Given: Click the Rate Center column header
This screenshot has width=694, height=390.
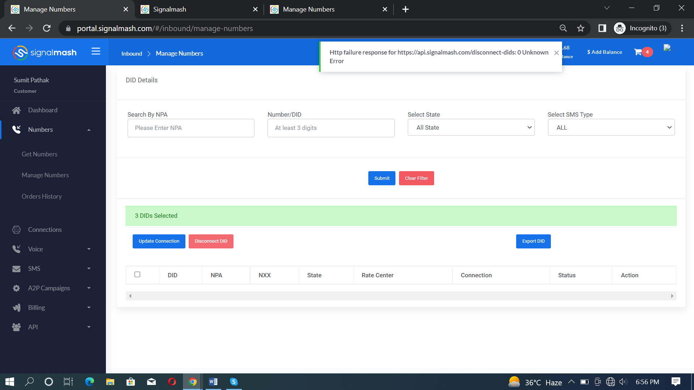Looking at the screenshot, I should [377, 275].
